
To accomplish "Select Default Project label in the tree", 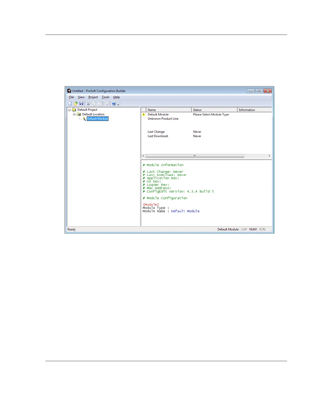I will (87, 110).
